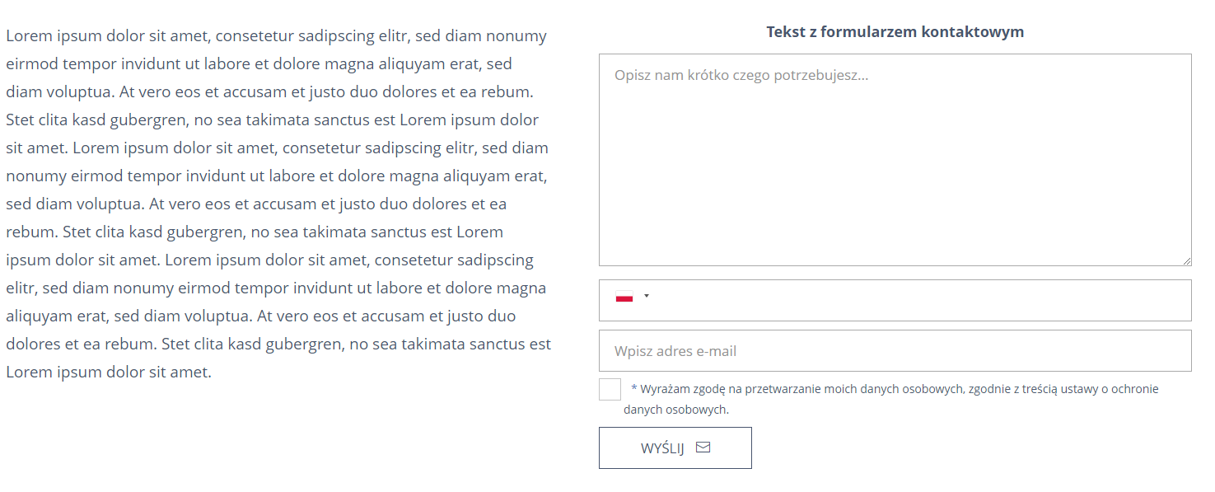
Task: Focus the 'Wpisz adres e-mail' field
Action: tap(895, 351)
